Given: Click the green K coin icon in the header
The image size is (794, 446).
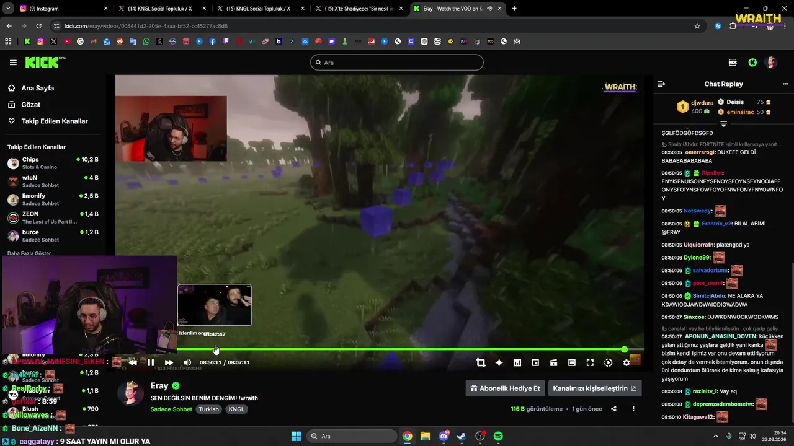Looking at the screenshot, I should pos(752,63).
